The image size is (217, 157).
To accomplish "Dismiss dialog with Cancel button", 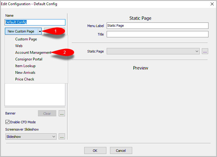I will coord(121,151).
